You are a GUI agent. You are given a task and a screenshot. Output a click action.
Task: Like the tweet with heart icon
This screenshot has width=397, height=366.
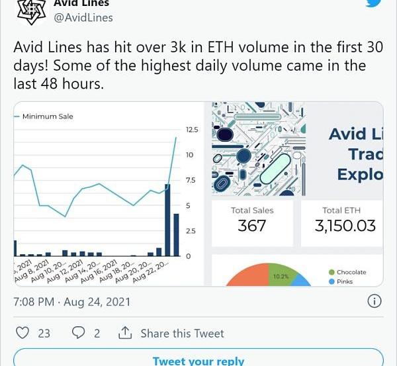(x=22, y=333)
